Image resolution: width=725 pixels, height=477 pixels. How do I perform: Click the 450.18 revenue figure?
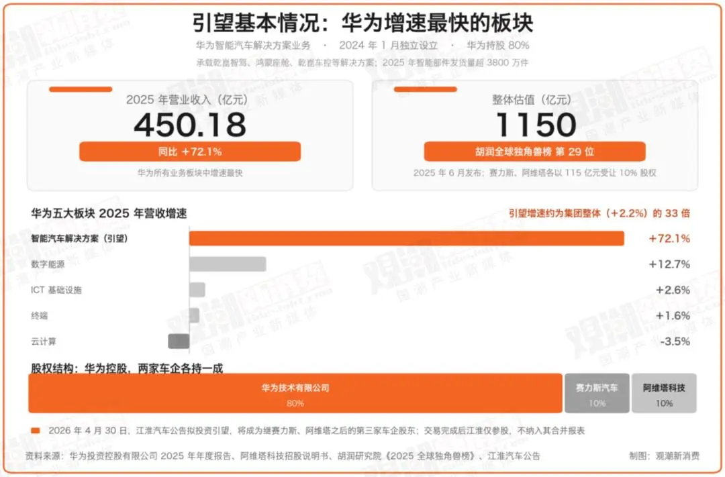pos(190,125)
